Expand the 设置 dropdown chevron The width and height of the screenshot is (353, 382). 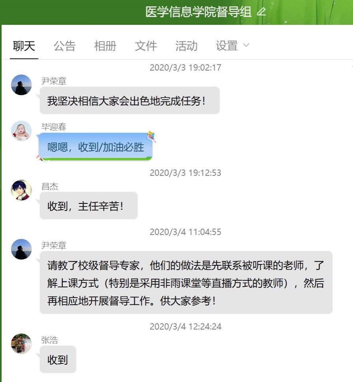(x=246, y=45)
